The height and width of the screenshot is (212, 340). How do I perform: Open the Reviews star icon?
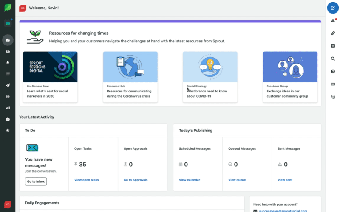click(8, 131)
